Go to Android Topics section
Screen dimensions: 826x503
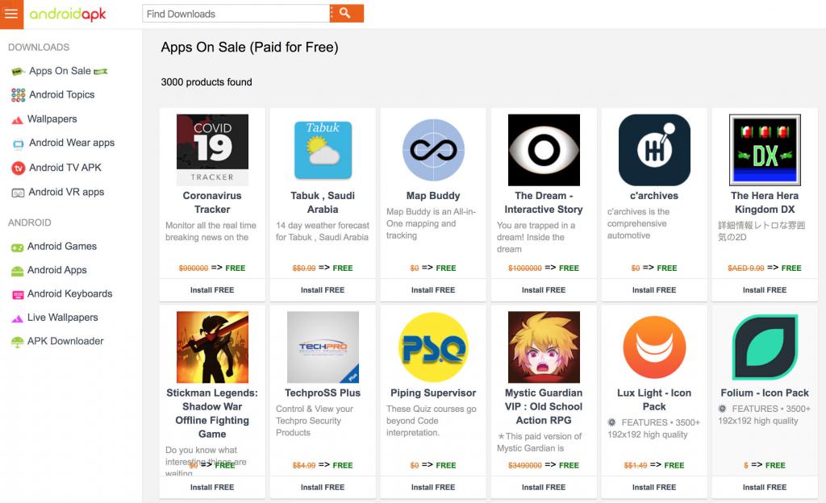coord(61,95)
